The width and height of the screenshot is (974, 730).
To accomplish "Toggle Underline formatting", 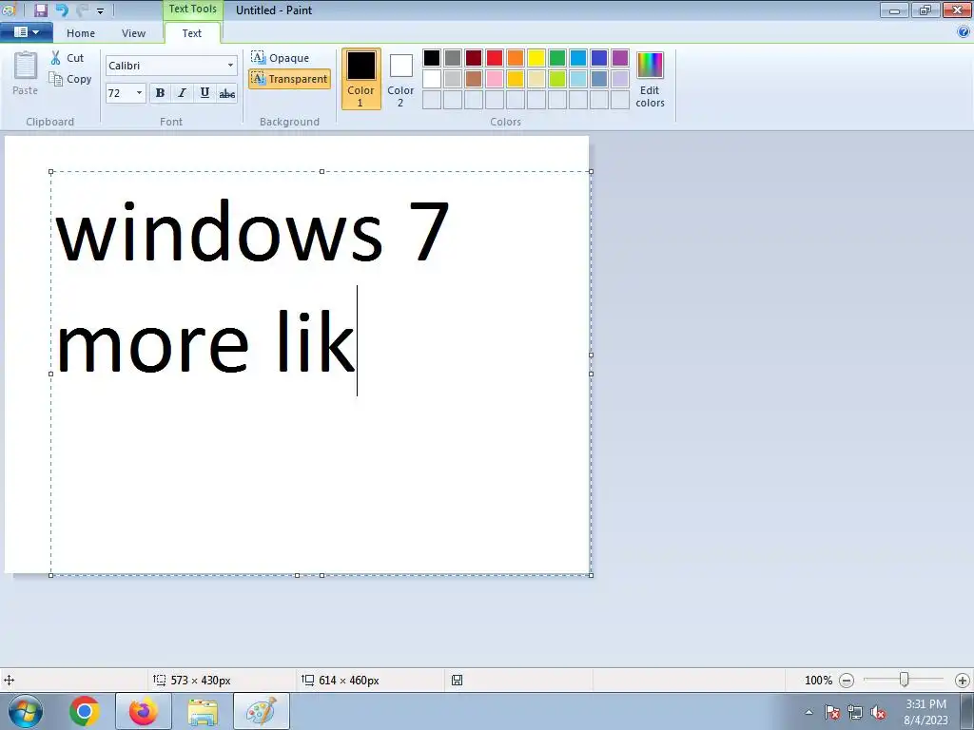I will [205, 93].
